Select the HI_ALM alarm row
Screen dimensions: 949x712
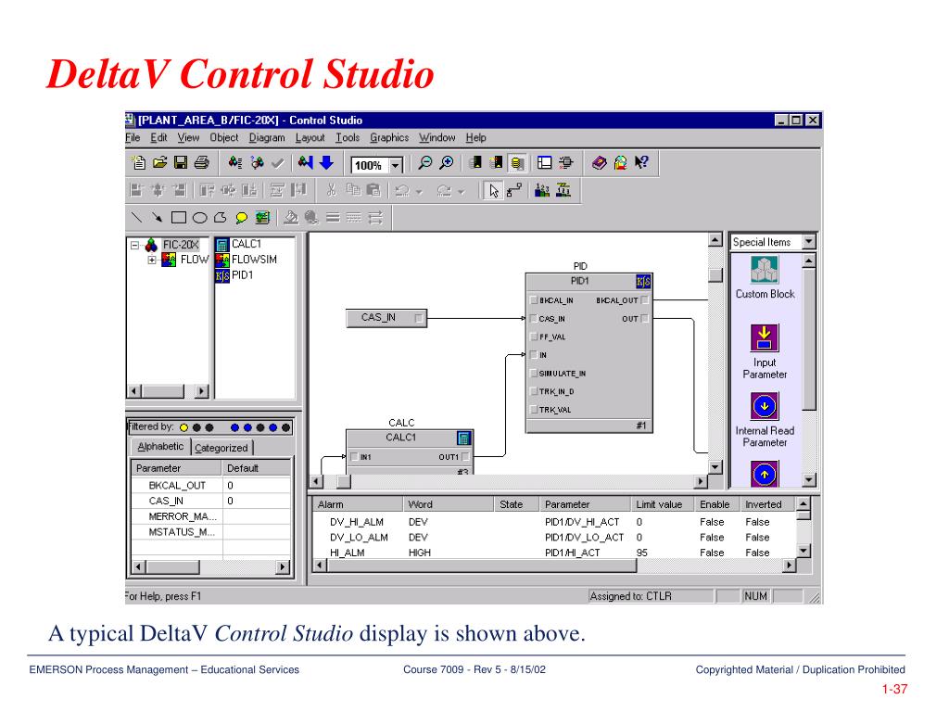pyautogui.click(x=554, y=553)
